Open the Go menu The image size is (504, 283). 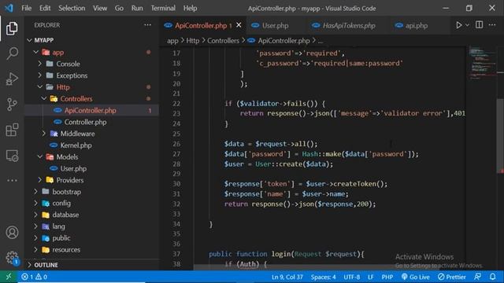click(x=119, y=8)
